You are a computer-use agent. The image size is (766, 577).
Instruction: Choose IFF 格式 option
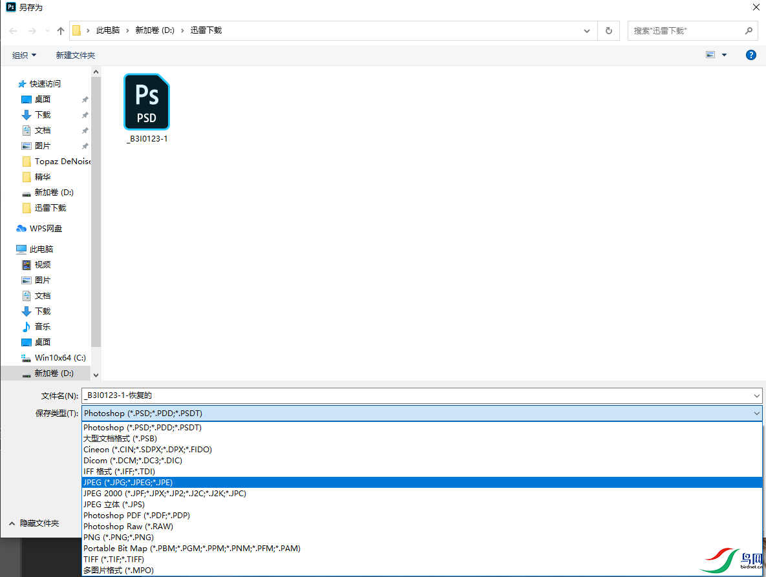(422, 471)
